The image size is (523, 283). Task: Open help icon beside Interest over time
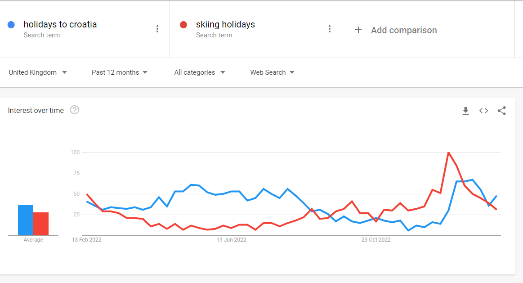pos(75,110)
